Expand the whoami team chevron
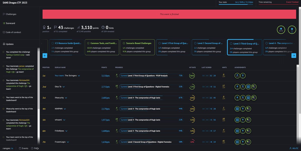Image resolution: width=301 pixels, height=151 pixels. point(64,120)
